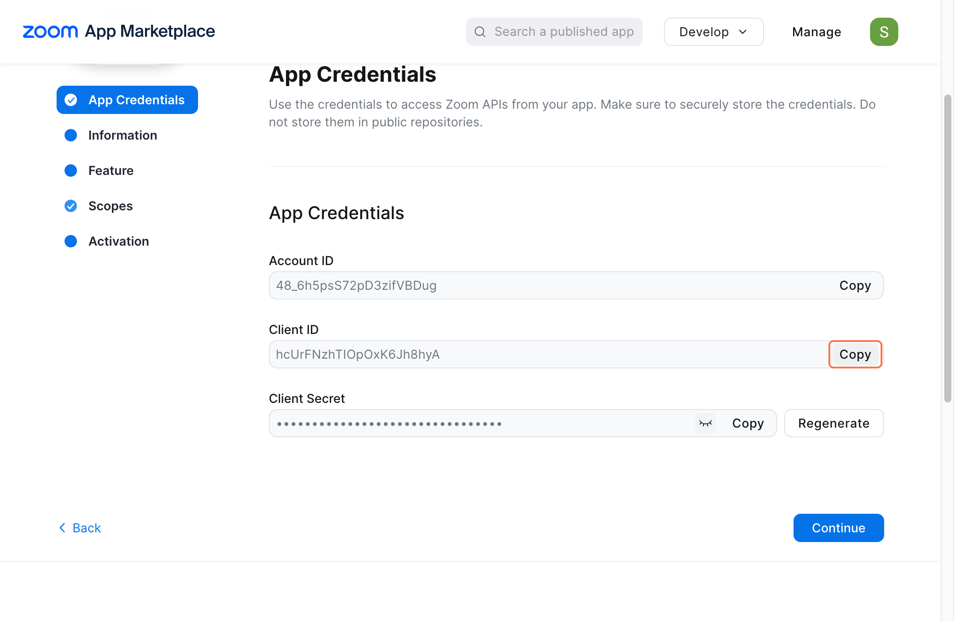
Task: Click the page vertical scrollbar thumb
Action: tap(947, 248)
